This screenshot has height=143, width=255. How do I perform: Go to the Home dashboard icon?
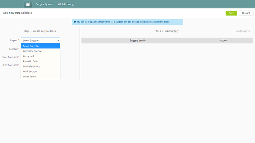pos(28,4)
